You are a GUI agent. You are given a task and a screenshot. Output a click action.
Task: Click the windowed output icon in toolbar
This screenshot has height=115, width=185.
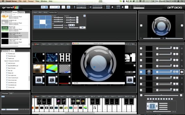[x=63, y=7]
